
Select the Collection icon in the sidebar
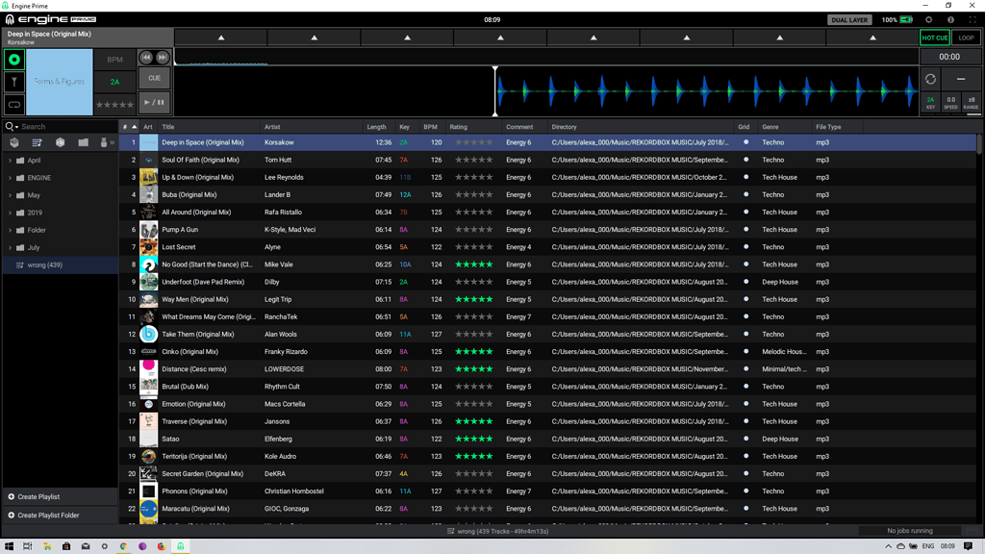[14, 142]
